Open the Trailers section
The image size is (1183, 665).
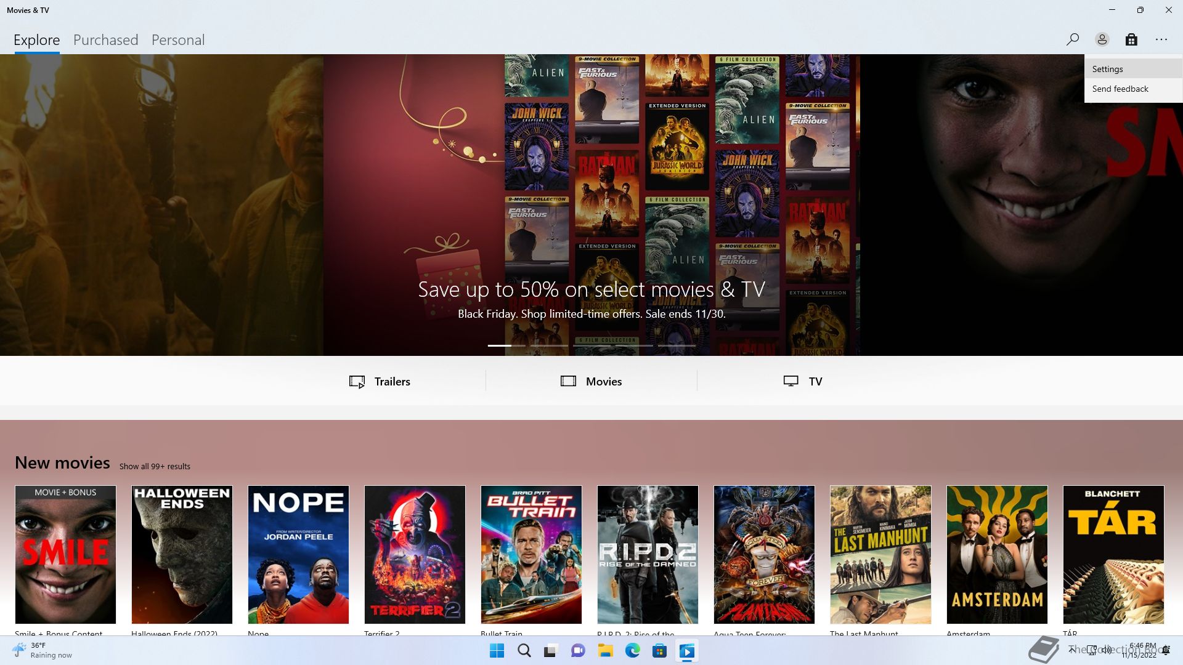pyautogui.click(x=380, y=381)
